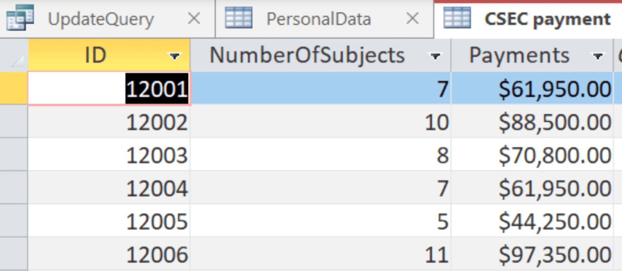Click the CSEC payment table icon
The height and width of the screenshot is (271, 622).
click(457, 19)
